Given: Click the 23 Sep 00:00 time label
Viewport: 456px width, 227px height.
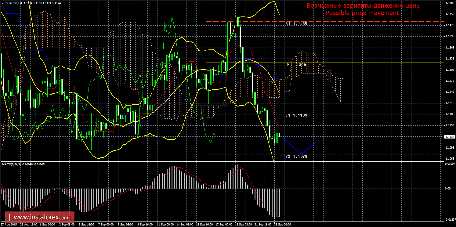Looking at the screenshot, I should (x=282, y=225).
